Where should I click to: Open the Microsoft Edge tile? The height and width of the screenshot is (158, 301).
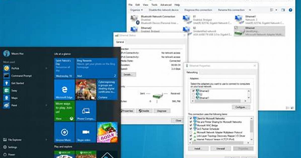click(64, 90)
